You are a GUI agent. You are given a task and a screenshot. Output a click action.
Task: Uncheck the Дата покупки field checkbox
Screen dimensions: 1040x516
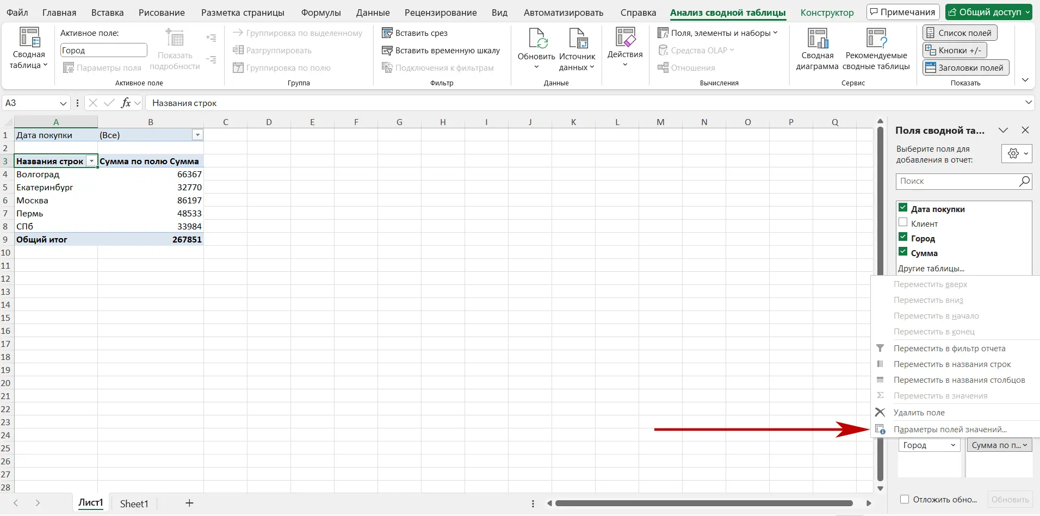pos(903,208)
